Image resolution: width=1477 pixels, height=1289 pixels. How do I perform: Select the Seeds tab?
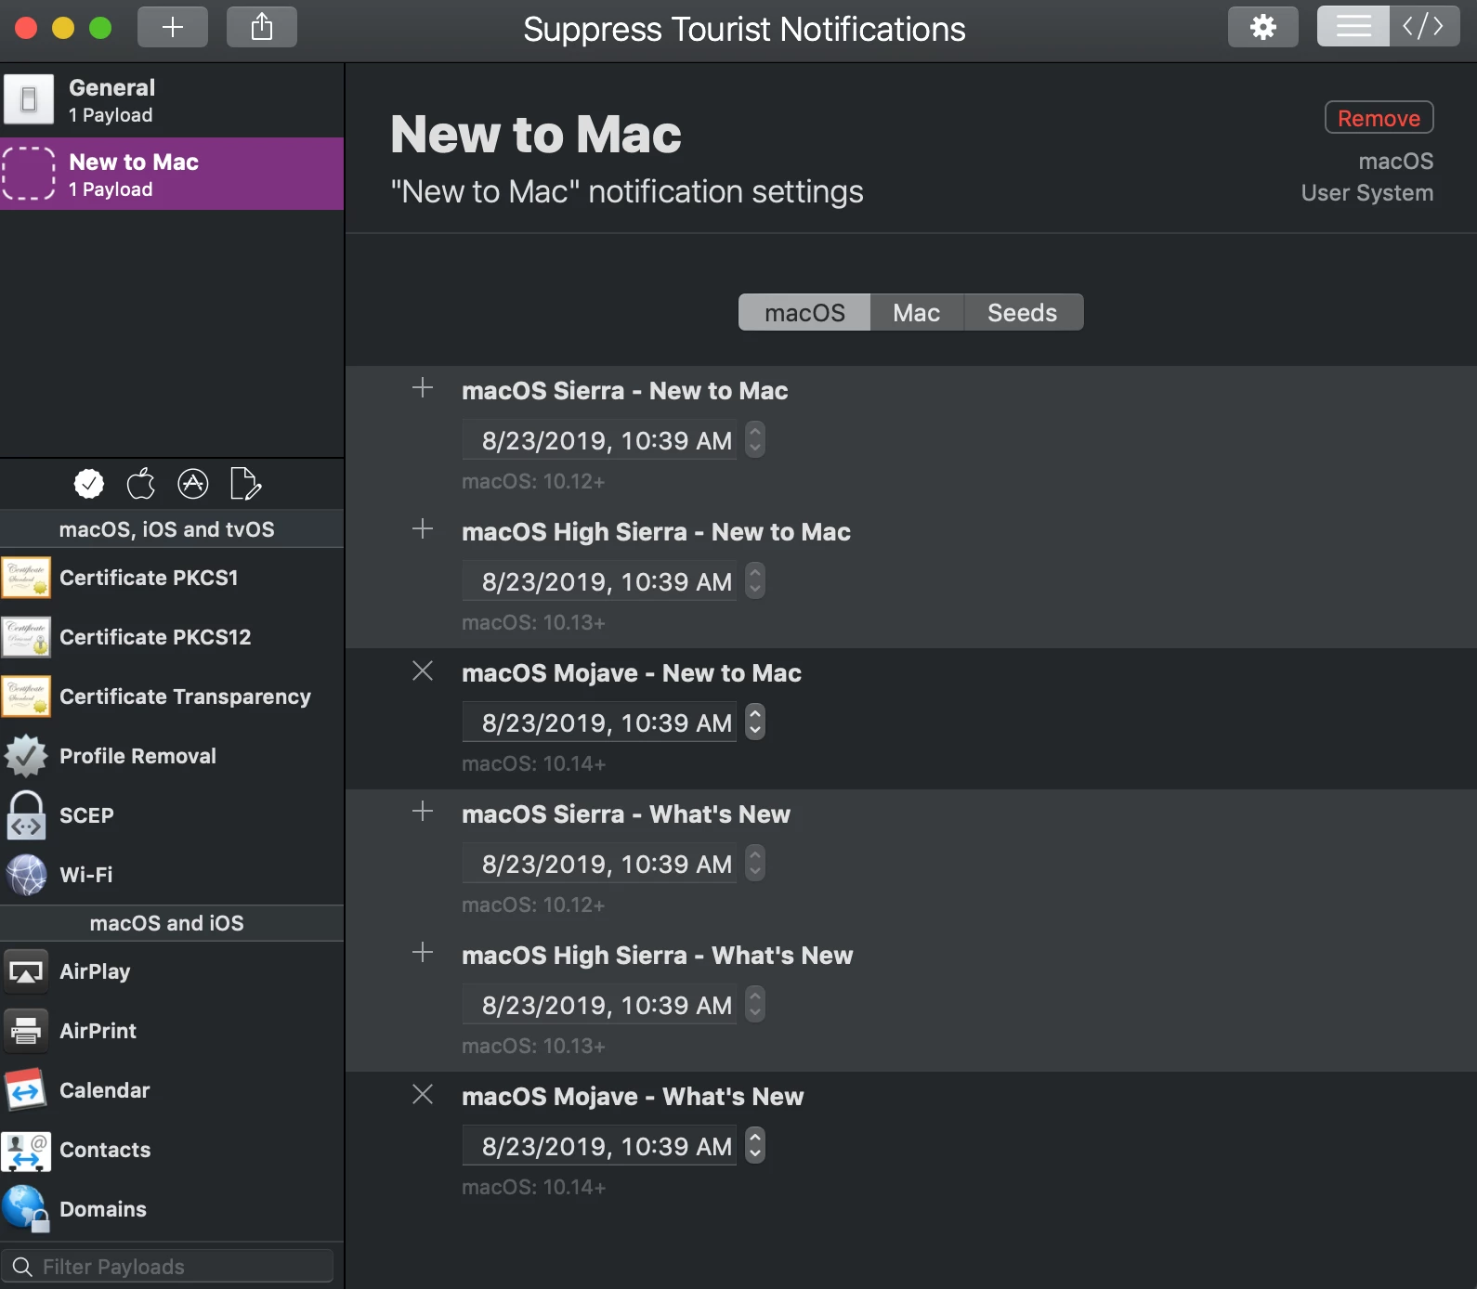click(1023, 312)
